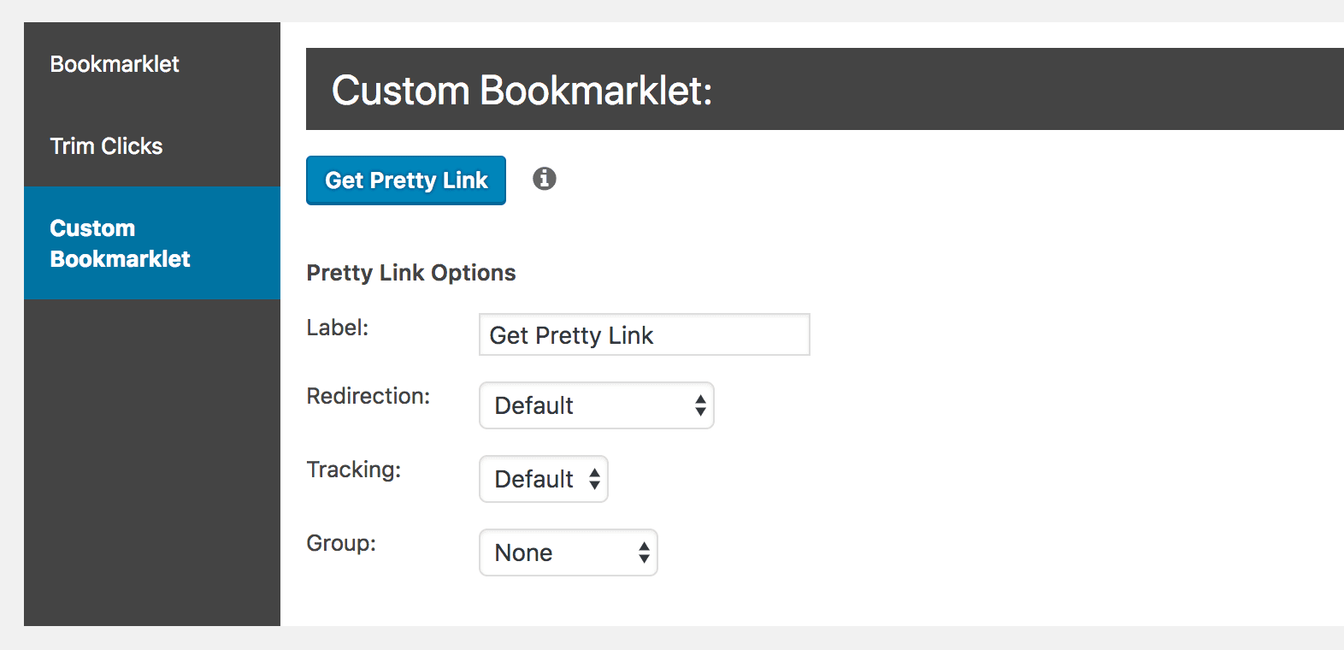Click the Get Pretty Link button
This screenshot has height=650, width=1344.
[406, 180]
